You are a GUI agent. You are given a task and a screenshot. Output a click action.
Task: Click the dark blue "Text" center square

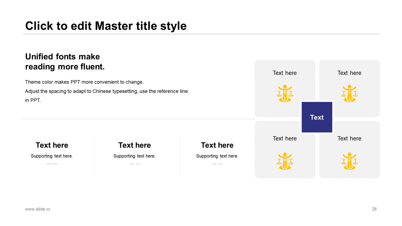(317, 117)
